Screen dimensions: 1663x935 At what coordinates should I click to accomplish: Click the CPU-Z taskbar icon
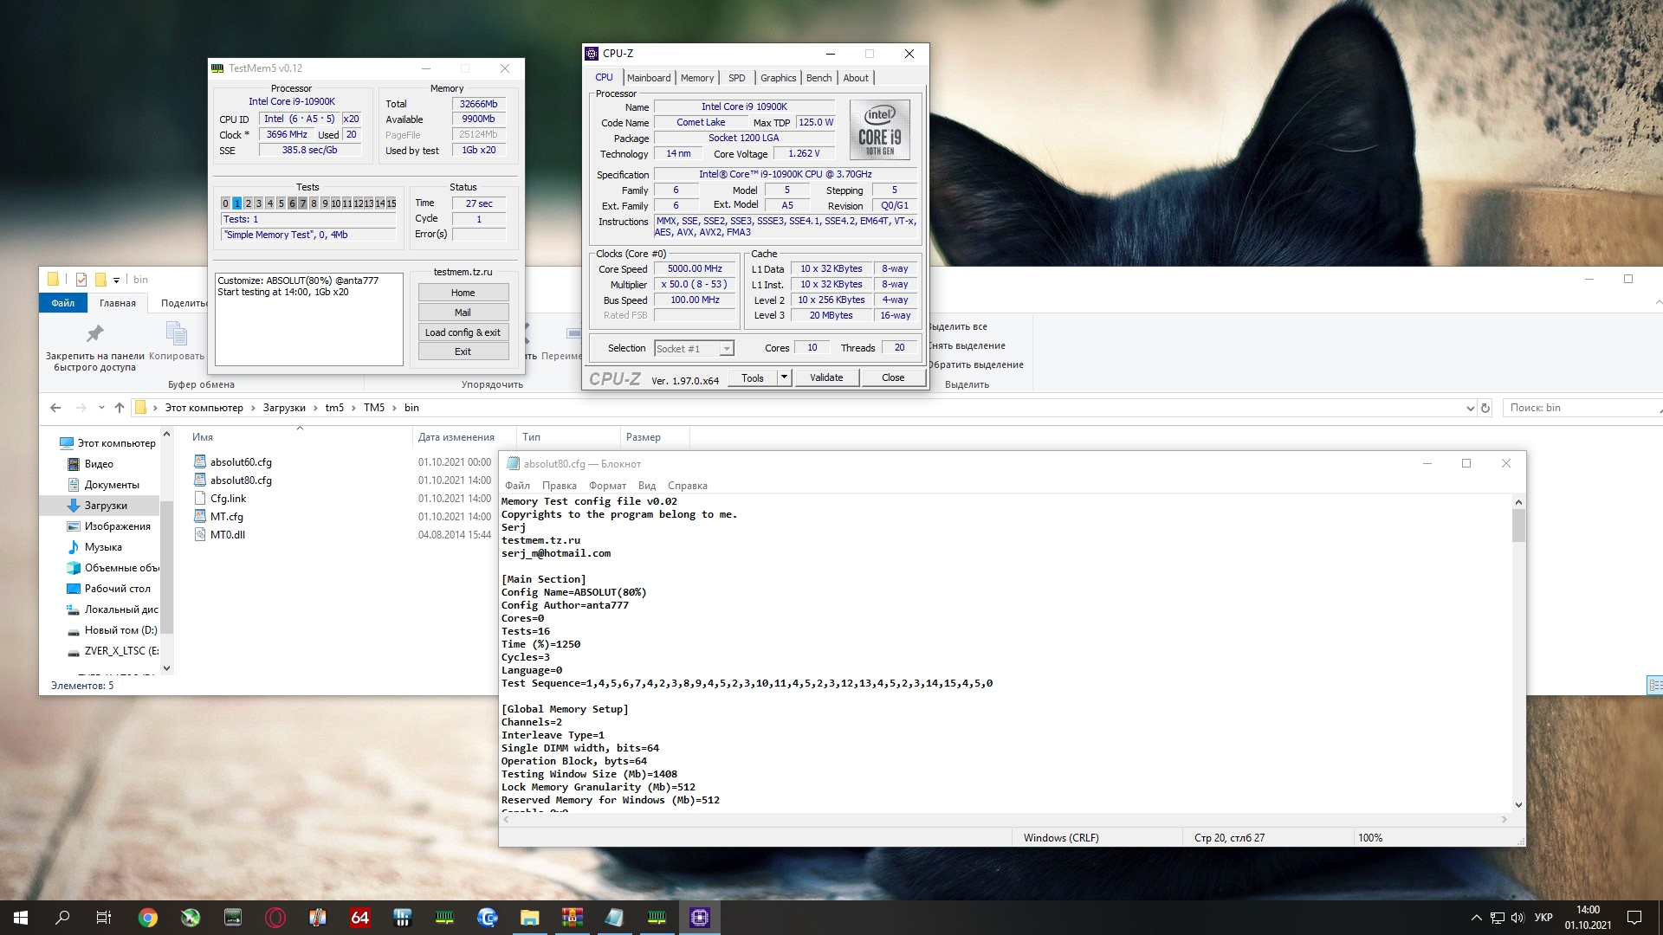pos(699,918)
